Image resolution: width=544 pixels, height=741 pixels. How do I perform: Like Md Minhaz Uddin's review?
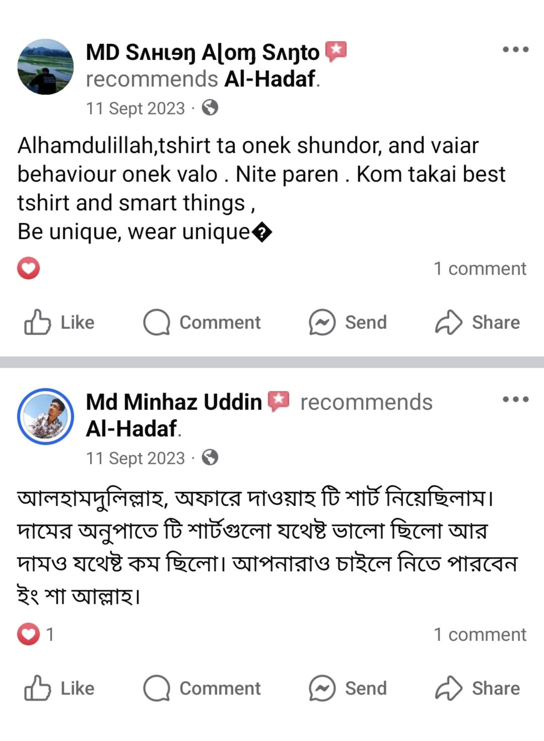click(59, 688)
